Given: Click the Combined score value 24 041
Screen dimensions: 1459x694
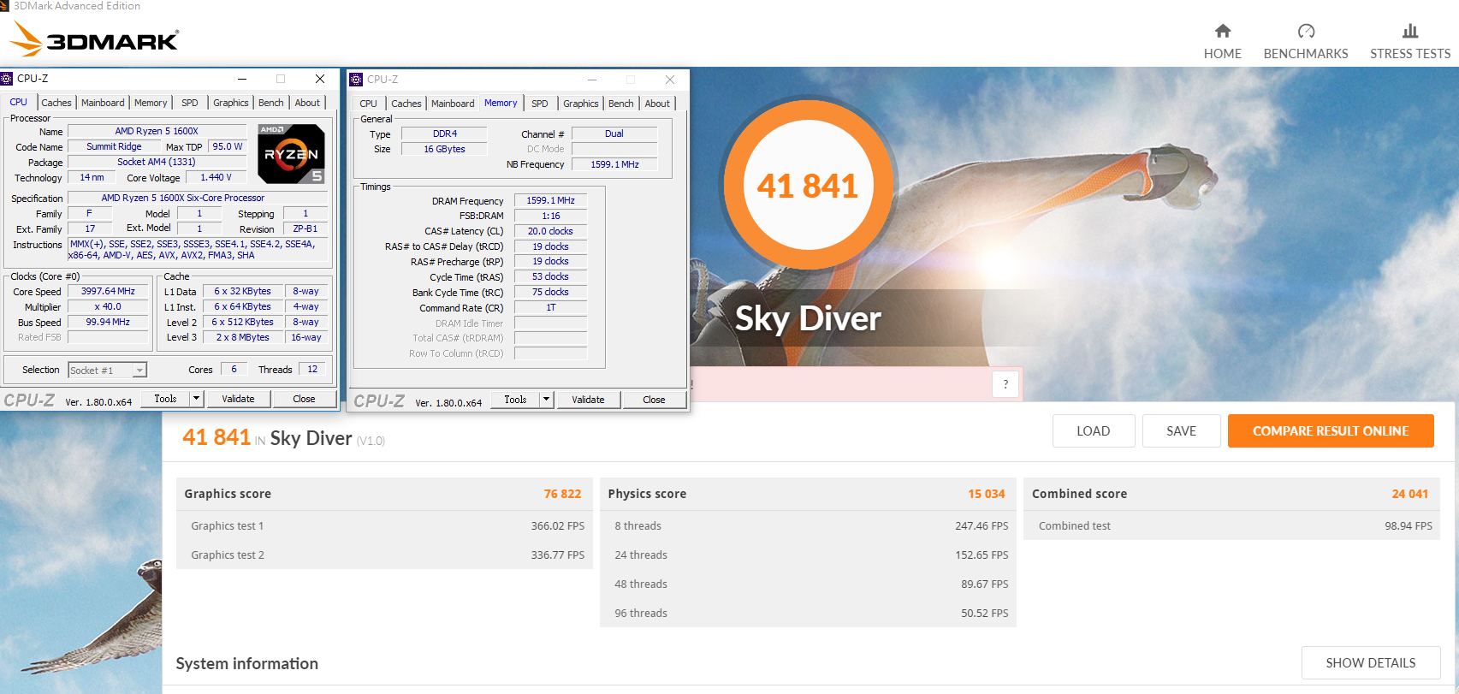Looking at the screenshot, I should (x=1410, y=494).
